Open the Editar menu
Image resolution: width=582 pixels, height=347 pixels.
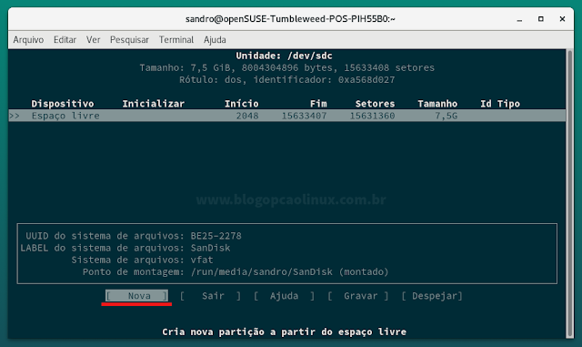point(65,40)
